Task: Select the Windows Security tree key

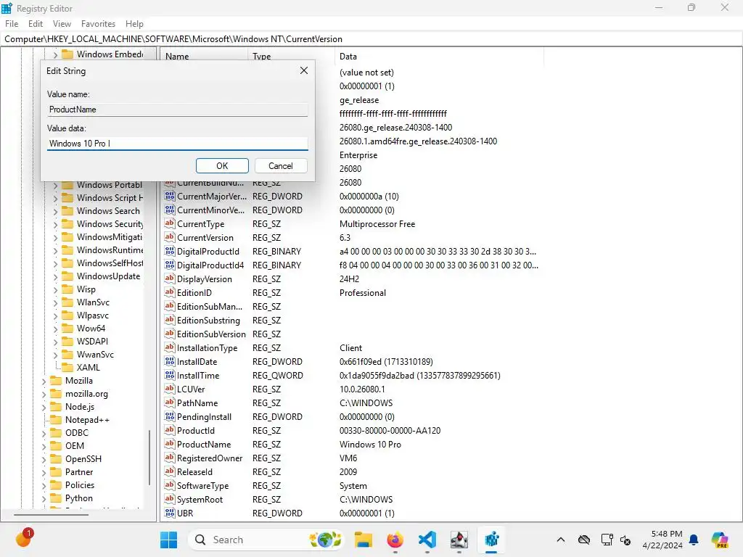Action: 110,224
